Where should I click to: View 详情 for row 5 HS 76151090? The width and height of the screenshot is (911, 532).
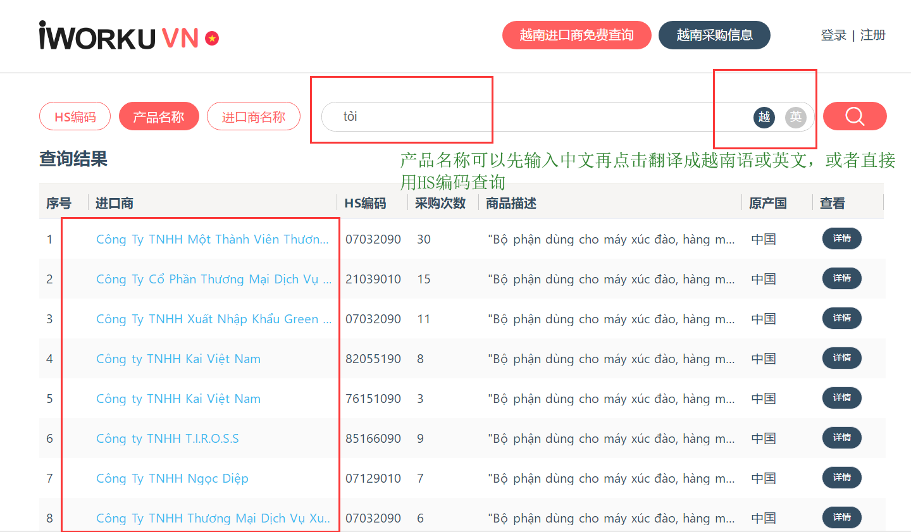pos(842,398)
